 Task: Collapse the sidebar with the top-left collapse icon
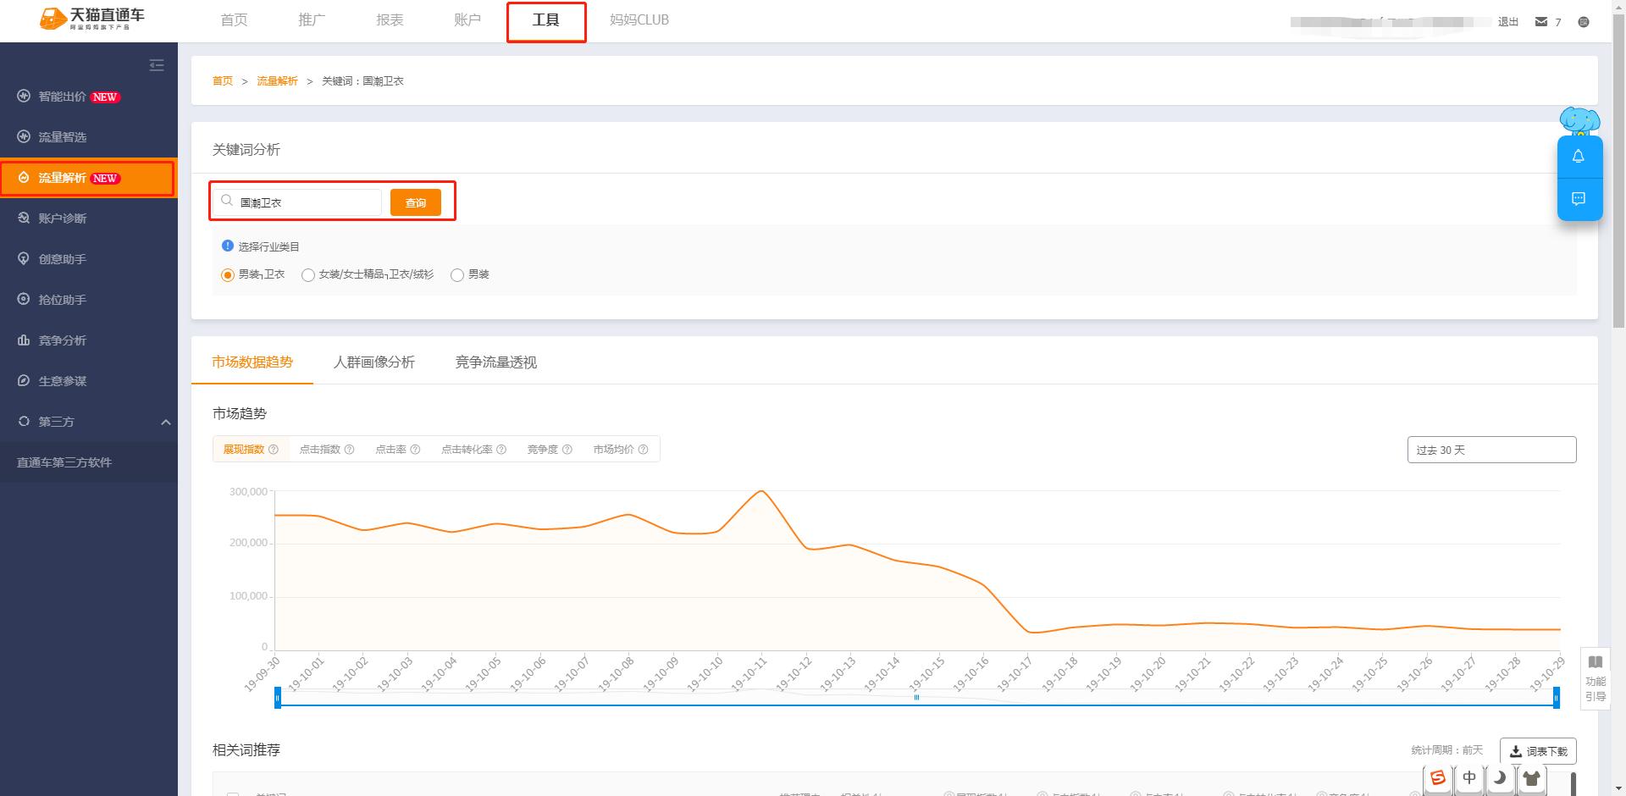tap(156, 65)
